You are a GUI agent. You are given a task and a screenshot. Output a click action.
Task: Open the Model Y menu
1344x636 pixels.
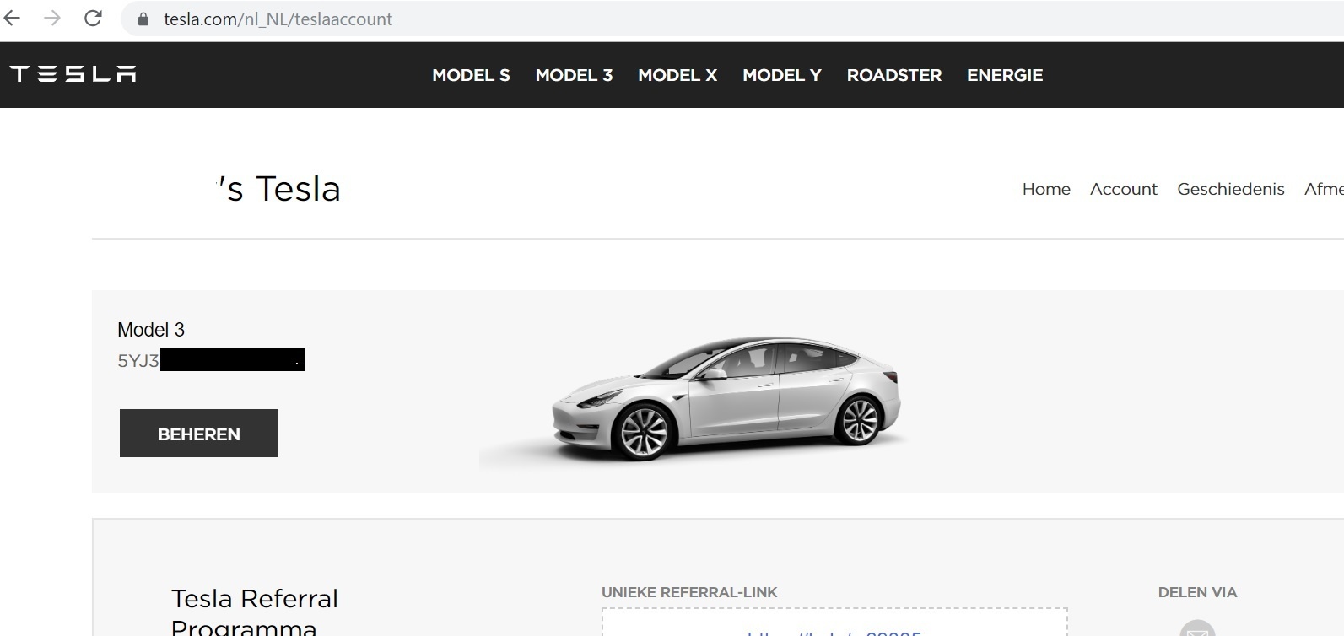(x=782, y=75)
